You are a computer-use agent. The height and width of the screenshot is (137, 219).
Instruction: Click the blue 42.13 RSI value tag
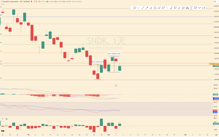[x=215, y=112]
